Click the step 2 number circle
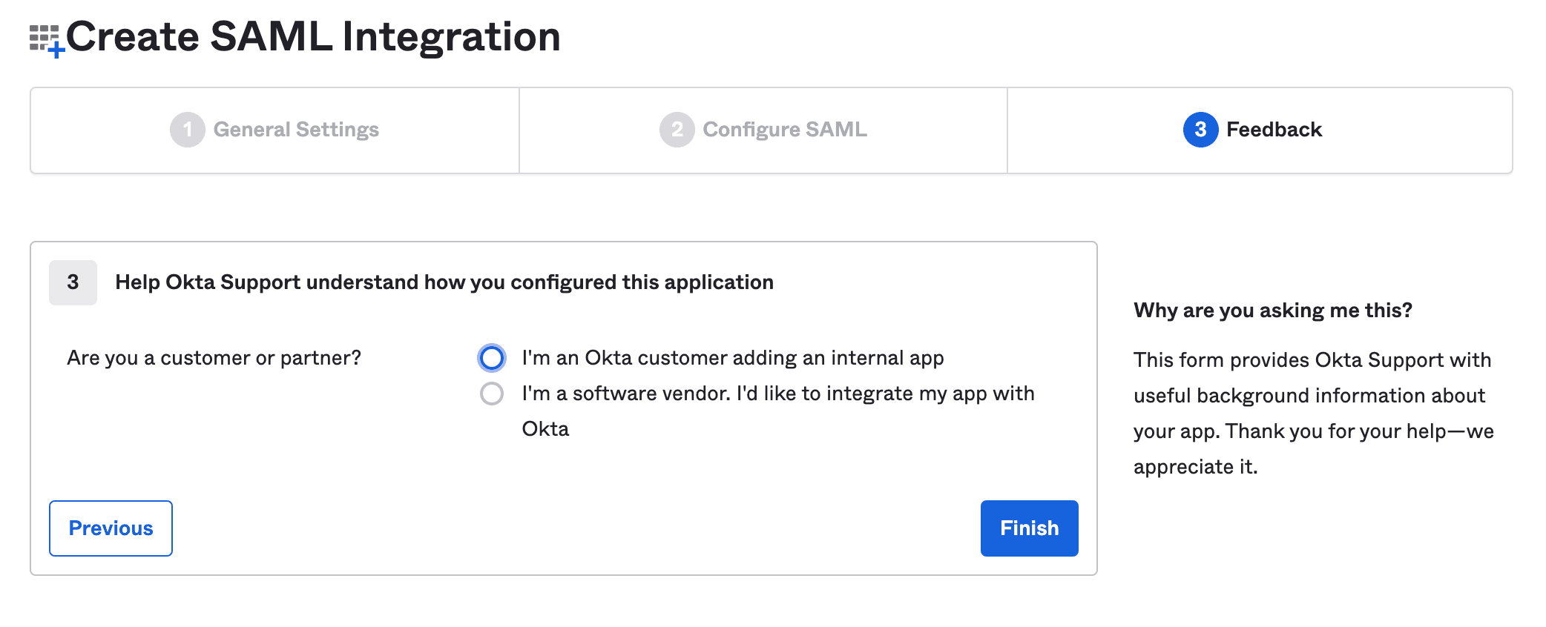This screenshot has height=627, width=1546. pyautogui.click(x=677, y=130)
